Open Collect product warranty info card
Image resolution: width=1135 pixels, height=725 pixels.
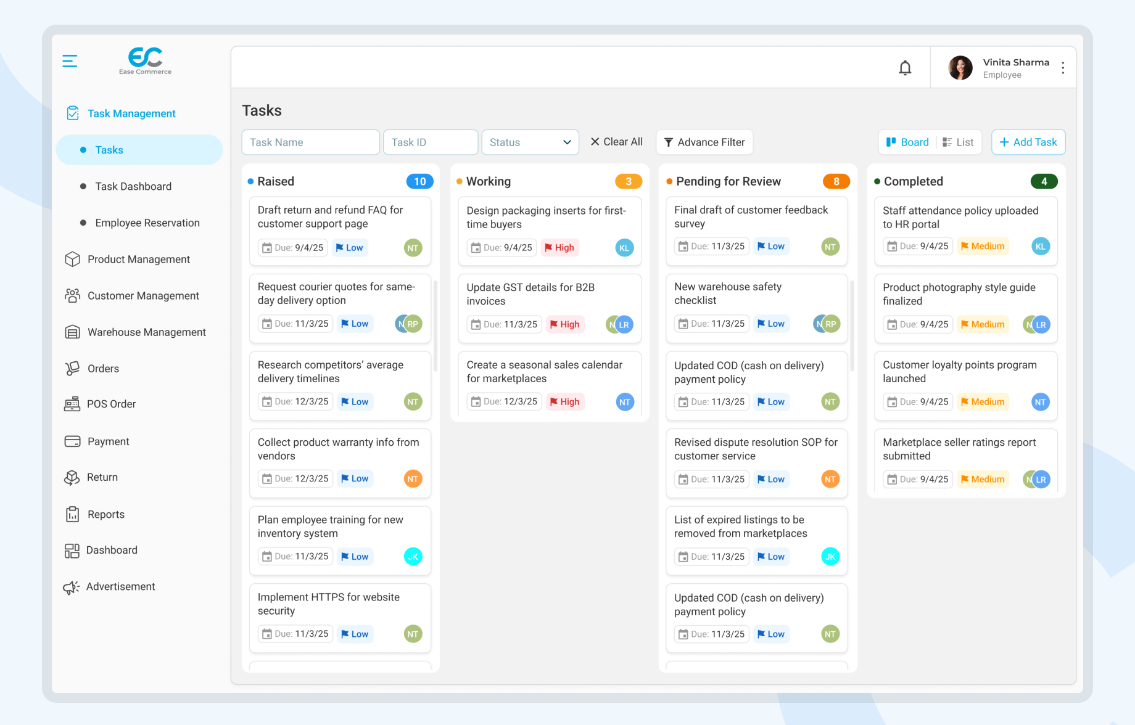[x=340, y=463]
